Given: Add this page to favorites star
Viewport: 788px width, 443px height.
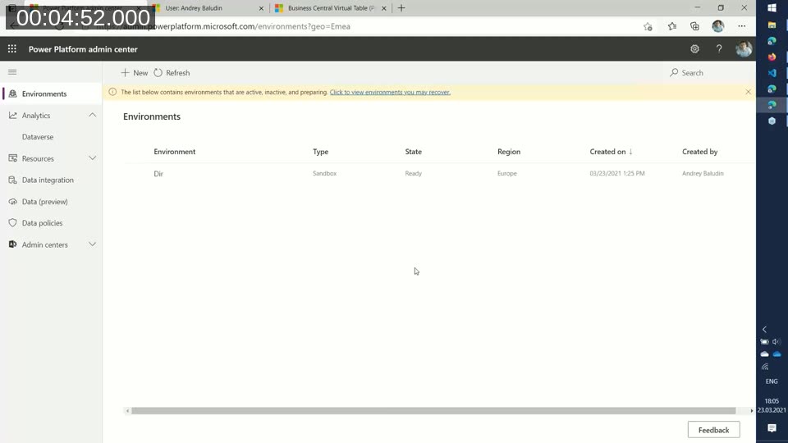Looking at the screenshot, I should point(648,26).
